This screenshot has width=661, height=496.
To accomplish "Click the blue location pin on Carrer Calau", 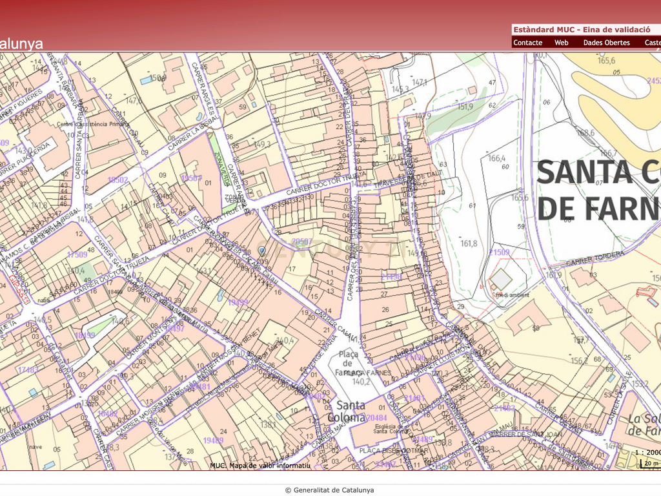I will tap(262, 252).
